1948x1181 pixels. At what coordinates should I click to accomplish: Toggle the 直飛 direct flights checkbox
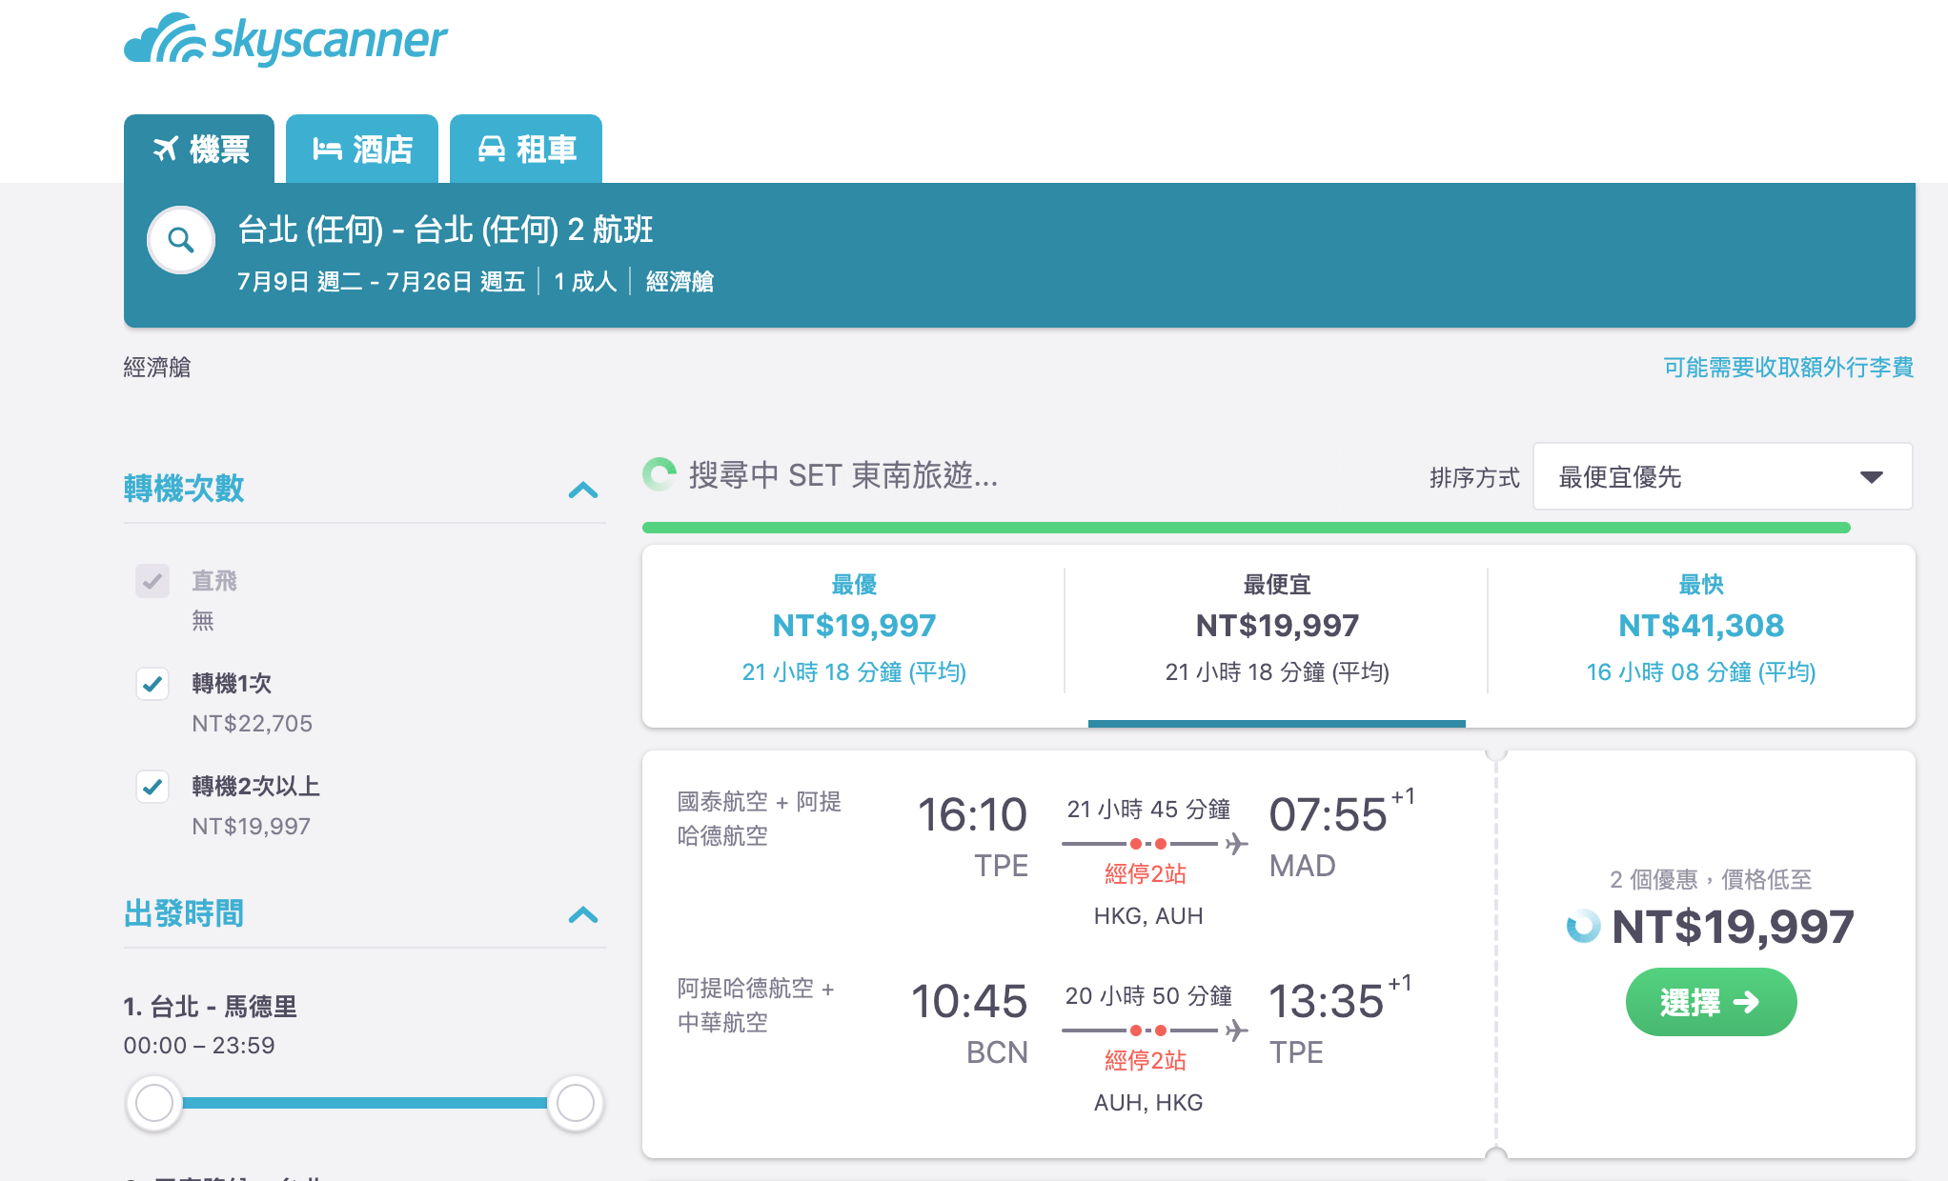[x=152, y=581]
